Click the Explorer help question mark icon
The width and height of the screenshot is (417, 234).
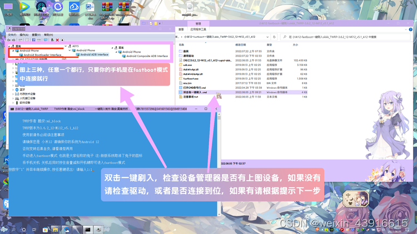point(411,29)
